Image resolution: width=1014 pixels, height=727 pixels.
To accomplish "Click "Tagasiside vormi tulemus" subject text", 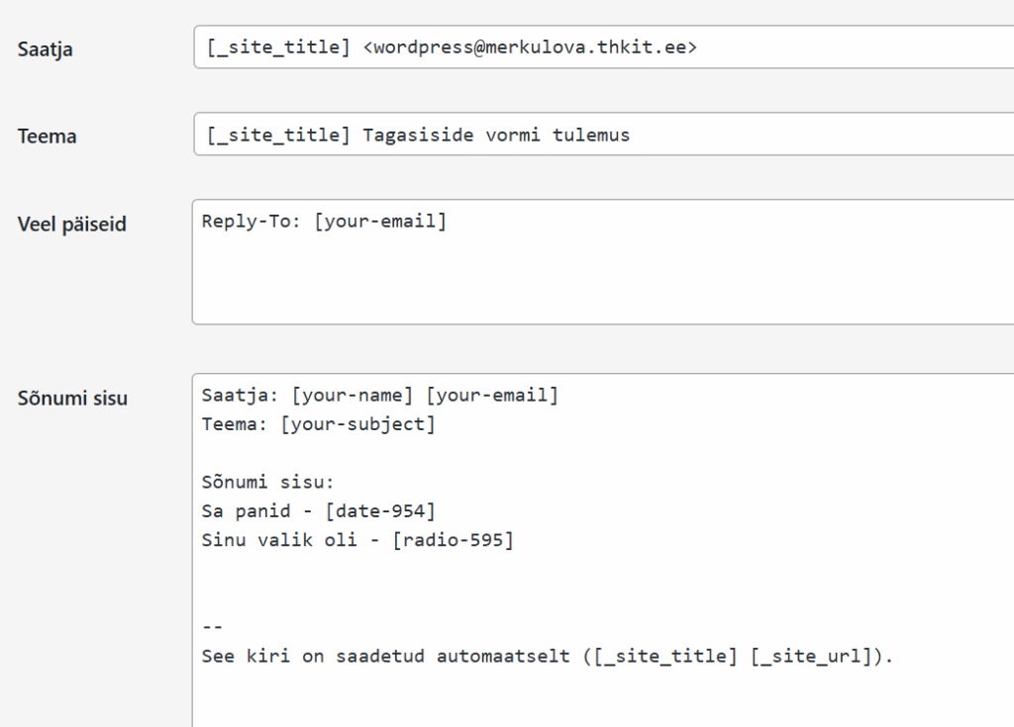I will pyautogui.click(x=496, y=136).
